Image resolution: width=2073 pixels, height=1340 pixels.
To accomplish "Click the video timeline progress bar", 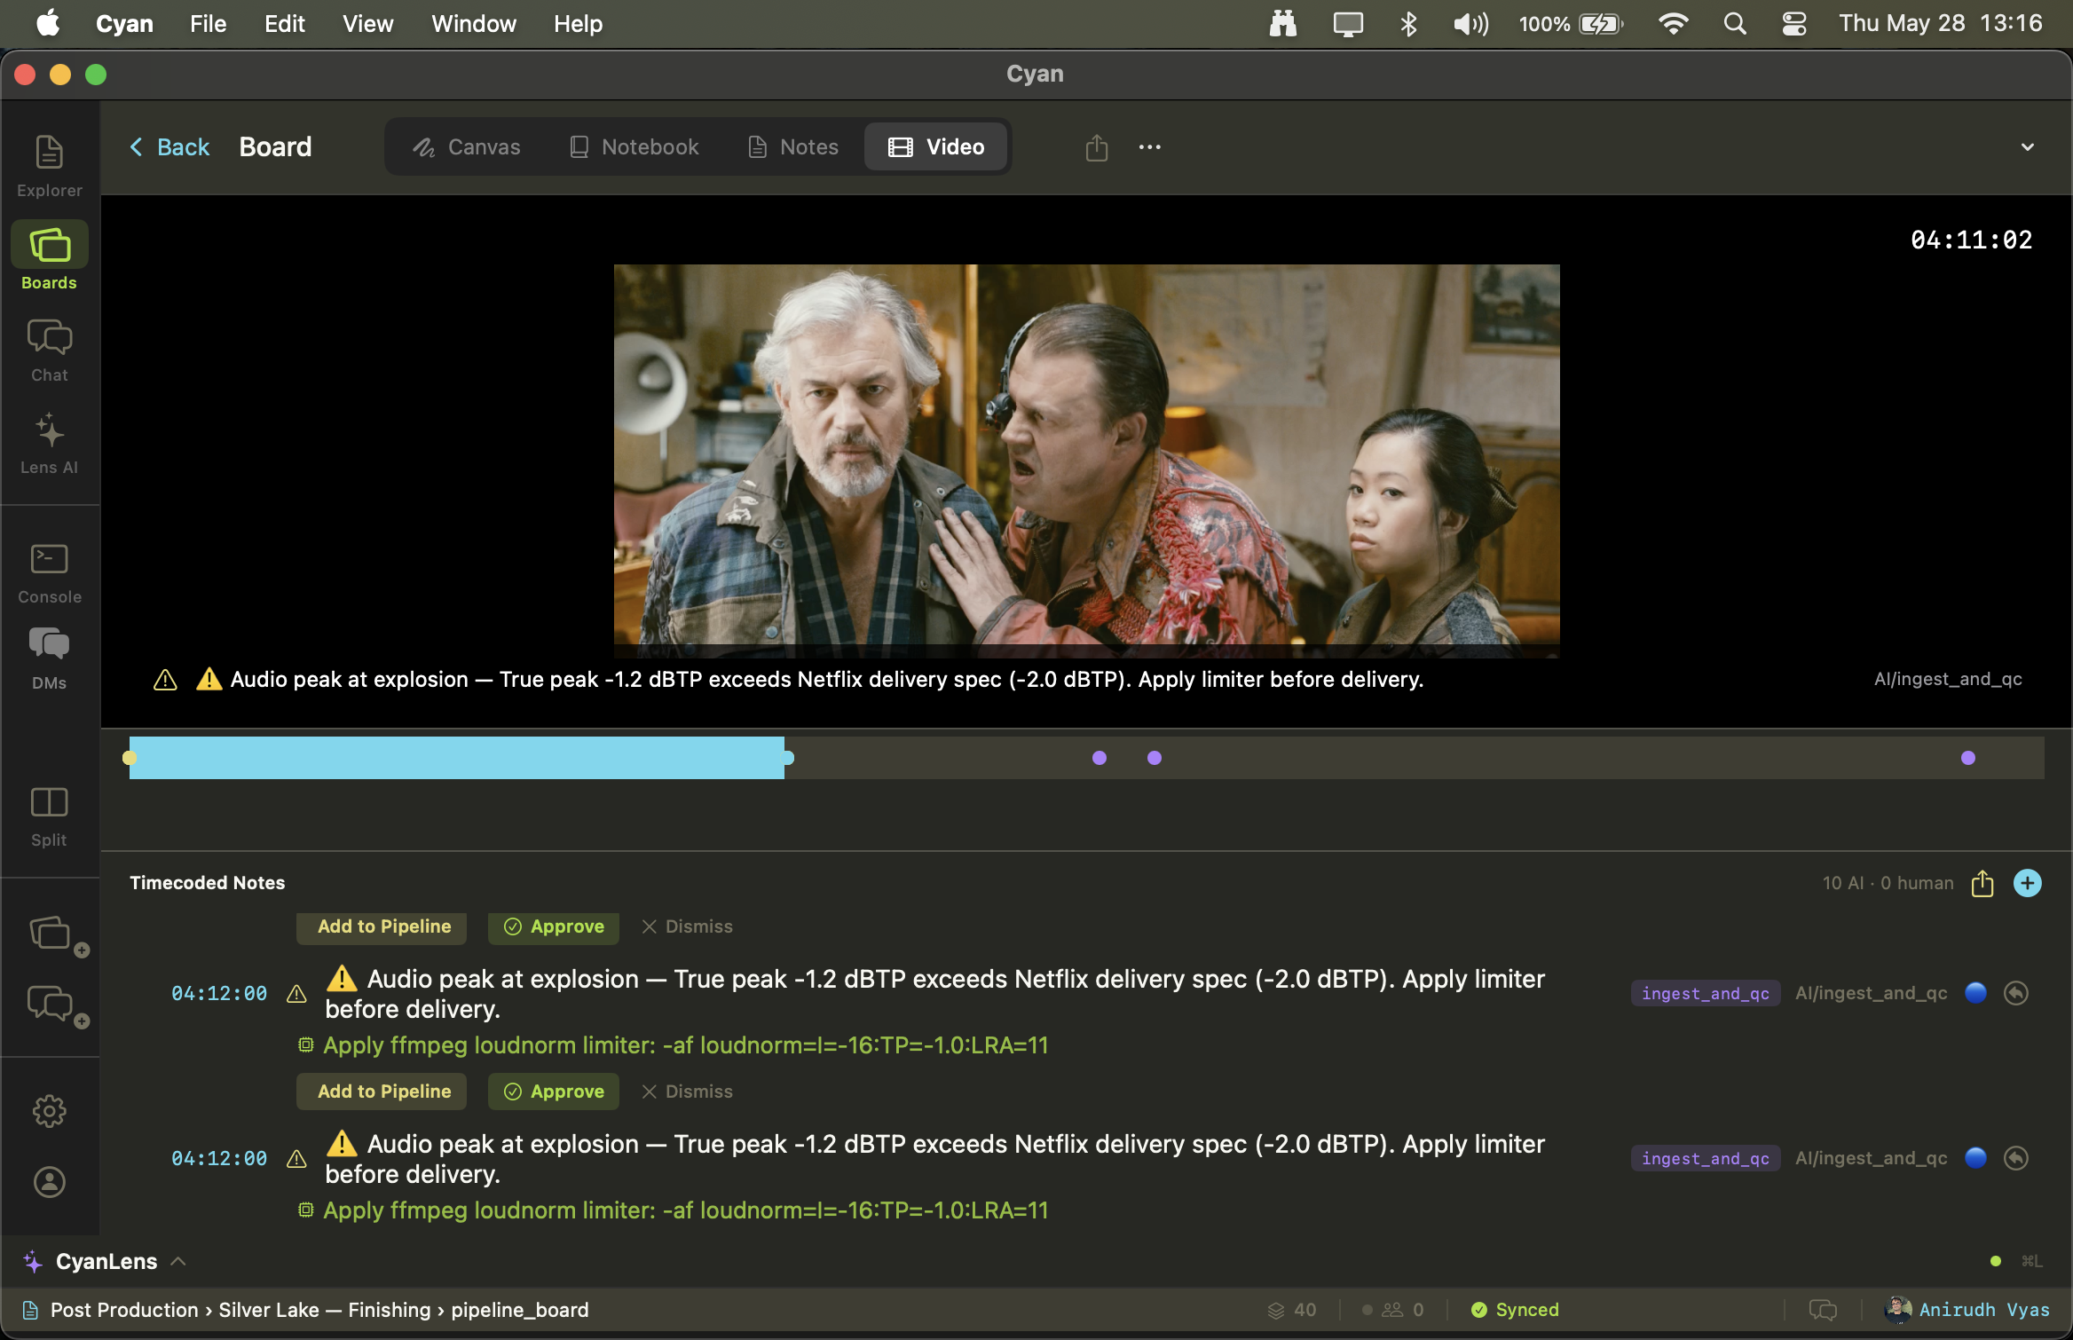I will [x=1087, y=758].
